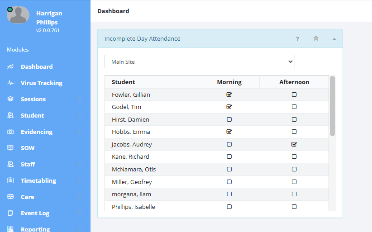The height and width of the screenshot is (232, 372).
Task: Click the Virus Tracking pulse icon
Action: tap(10, 83)
